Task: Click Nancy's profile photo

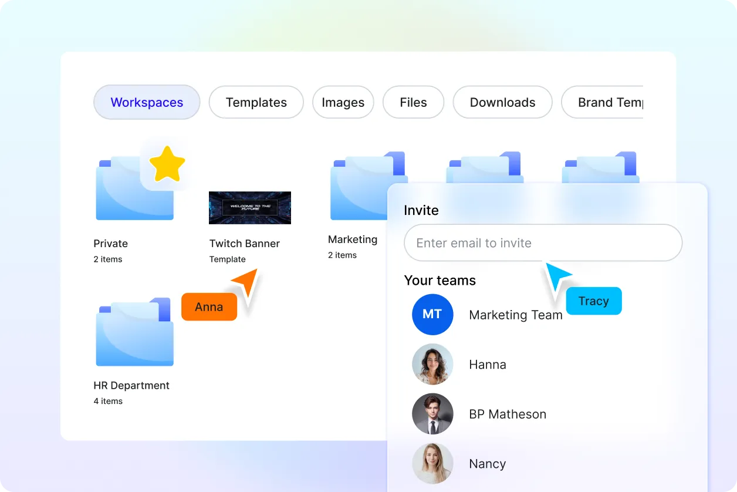Action: (x=432, y=464)
